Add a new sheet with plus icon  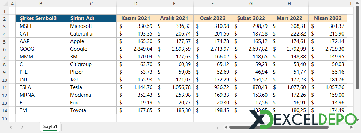coord(78,127)
